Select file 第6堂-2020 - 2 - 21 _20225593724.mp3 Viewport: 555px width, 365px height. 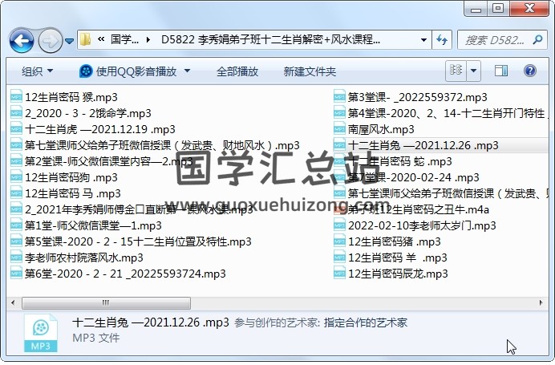tap(125, 274)
